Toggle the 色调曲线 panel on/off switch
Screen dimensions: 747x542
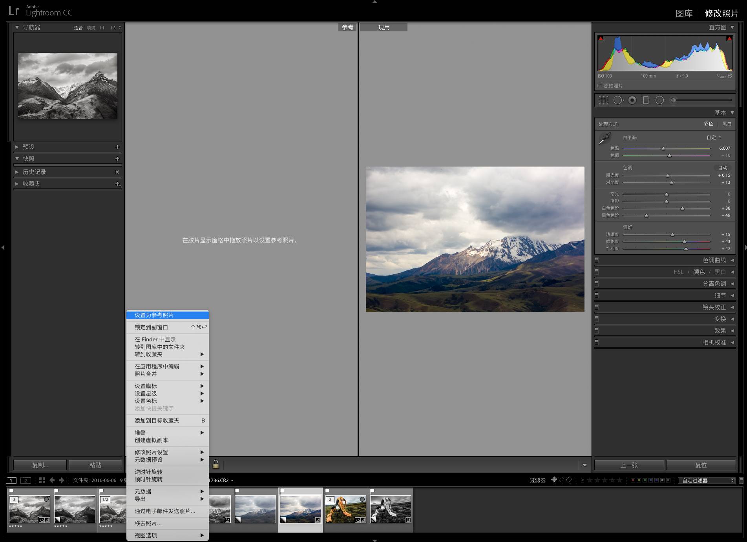tap(597, 260)
